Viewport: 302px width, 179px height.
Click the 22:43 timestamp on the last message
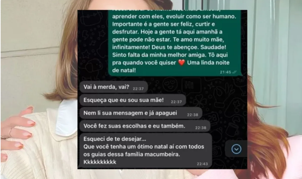[202, 164]
